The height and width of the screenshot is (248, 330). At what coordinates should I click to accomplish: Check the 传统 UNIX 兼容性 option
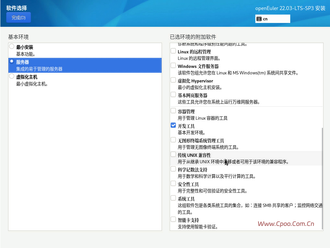click(173, 154)
